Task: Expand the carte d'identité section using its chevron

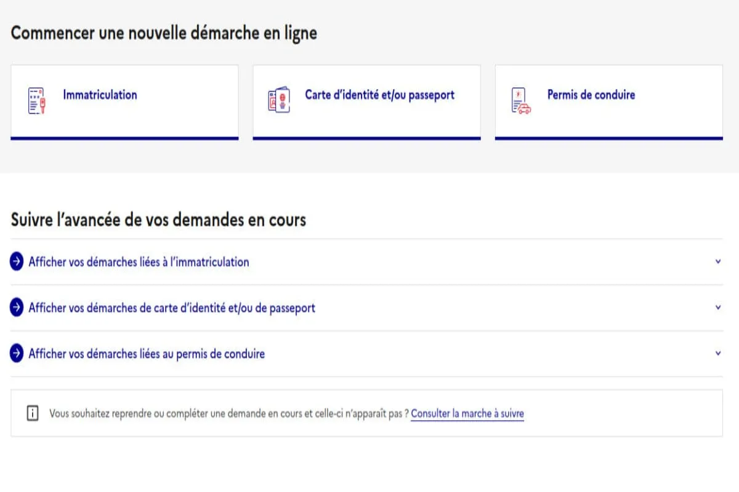Action: pyautogui.click(x=717, y=307)
